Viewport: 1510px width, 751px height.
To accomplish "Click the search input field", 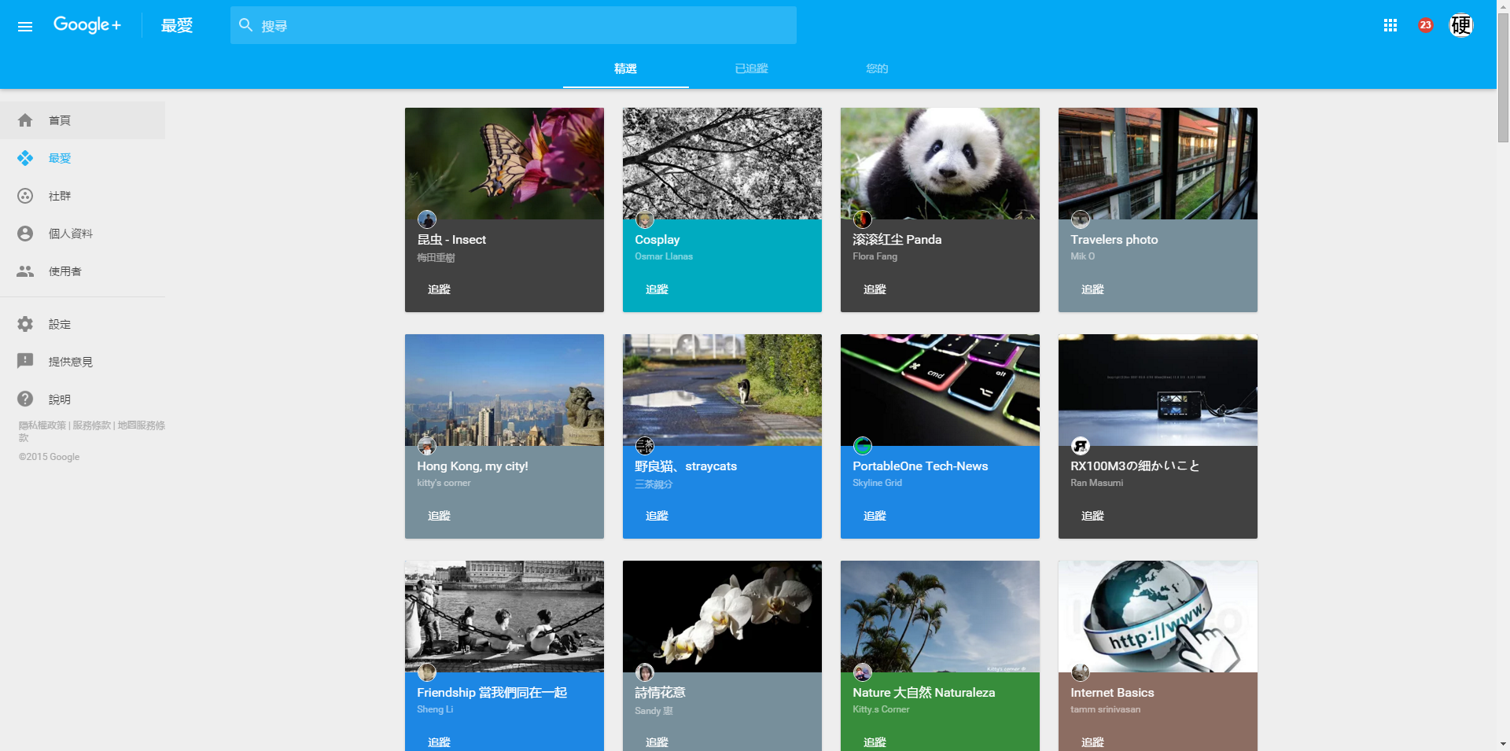I will (519, 26).
